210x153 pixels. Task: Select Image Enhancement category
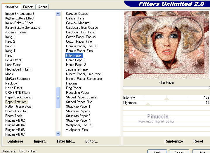[x=20, y=14]
